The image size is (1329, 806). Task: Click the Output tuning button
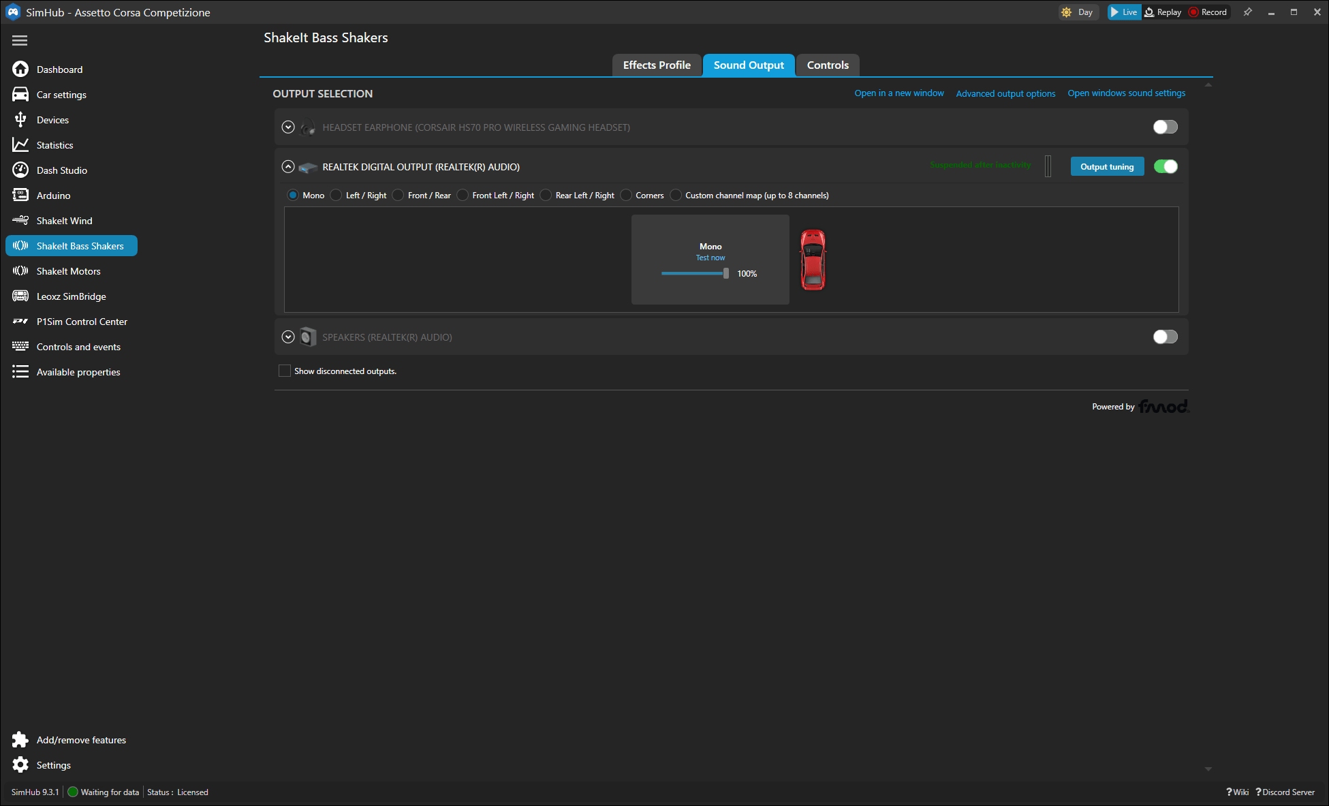[1107, 167]
